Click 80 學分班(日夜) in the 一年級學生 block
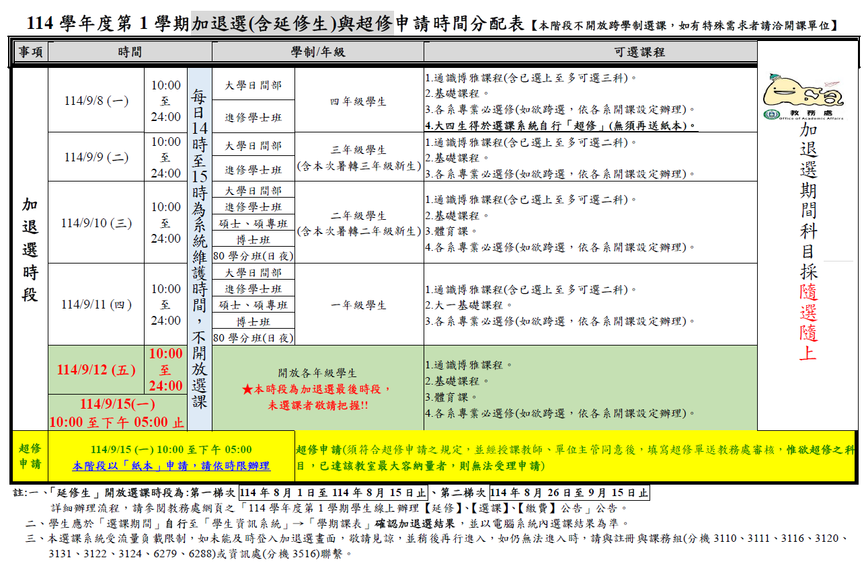 [x=253, y=337]
